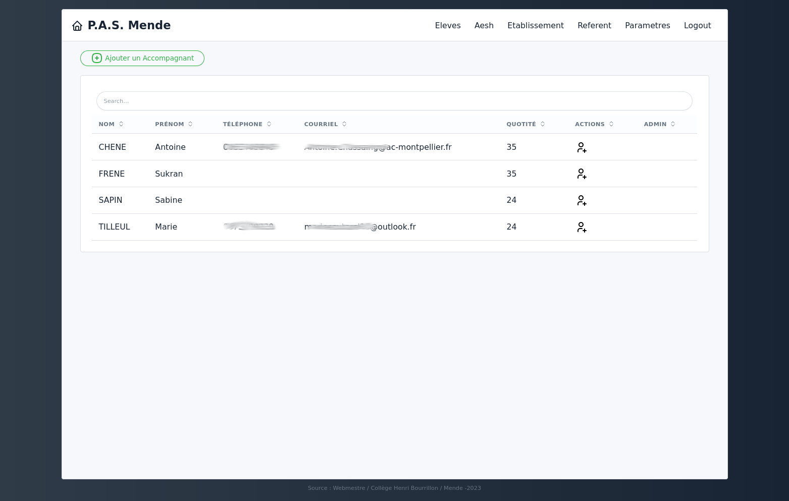Click add-user icon in TILLEUL row

582,227
